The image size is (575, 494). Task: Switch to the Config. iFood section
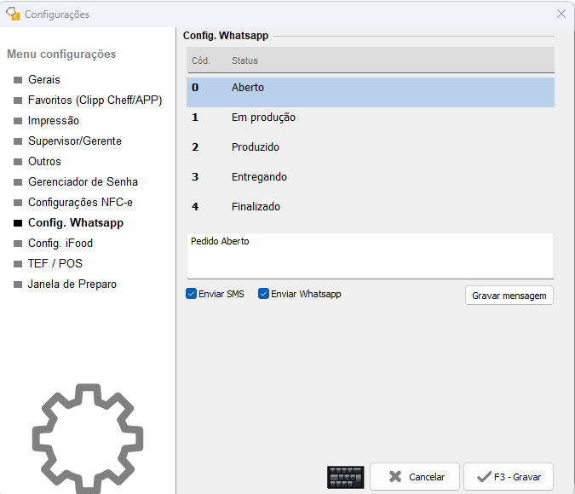60,244
